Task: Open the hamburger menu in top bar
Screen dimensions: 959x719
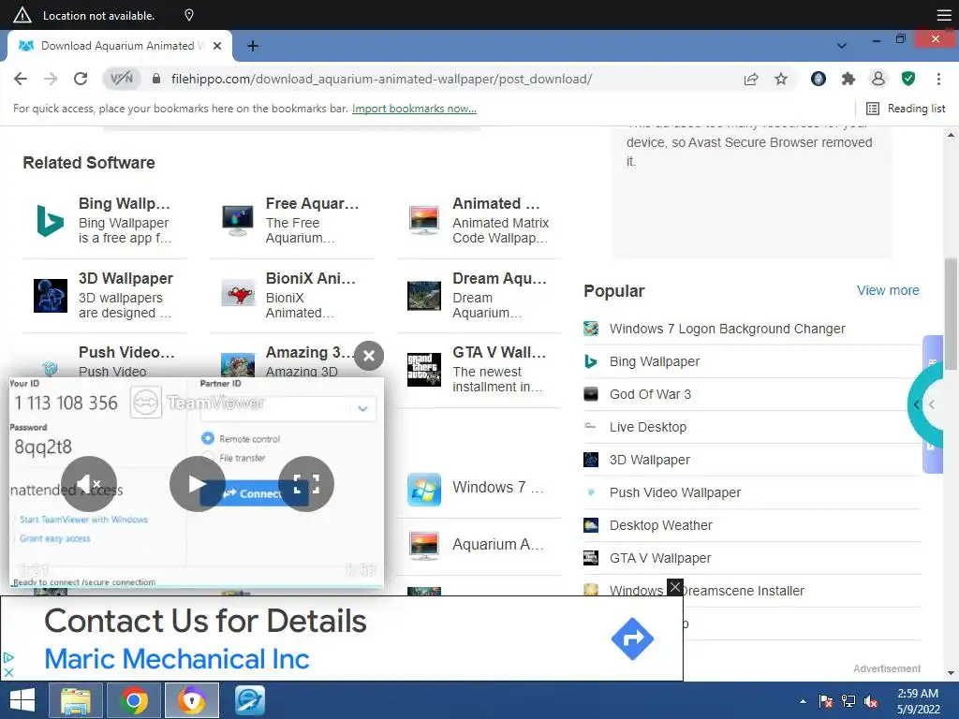Action: (x=944, y=15)
